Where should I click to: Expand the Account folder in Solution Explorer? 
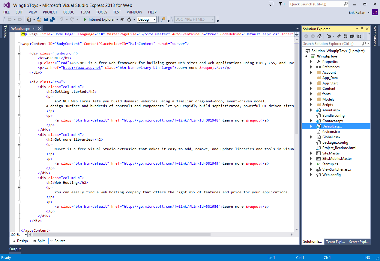311,72
